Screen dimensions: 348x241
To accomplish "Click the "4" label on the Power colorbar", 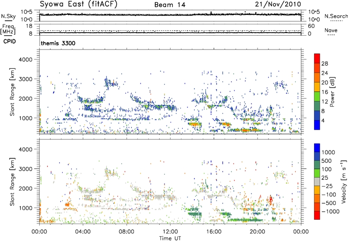I will (x=323, y=121).
